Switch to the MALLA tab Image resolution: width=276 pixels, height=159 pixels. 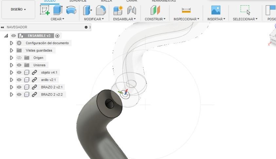click(106, 1)
